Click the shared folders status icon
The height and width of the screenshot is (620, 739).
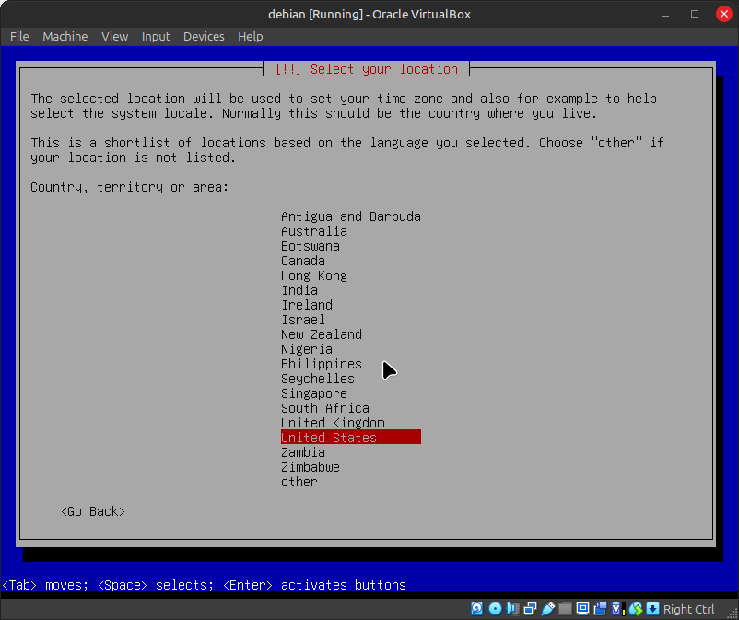point(566,609)
